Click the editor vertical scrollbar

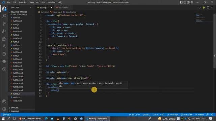click(215, 41)
